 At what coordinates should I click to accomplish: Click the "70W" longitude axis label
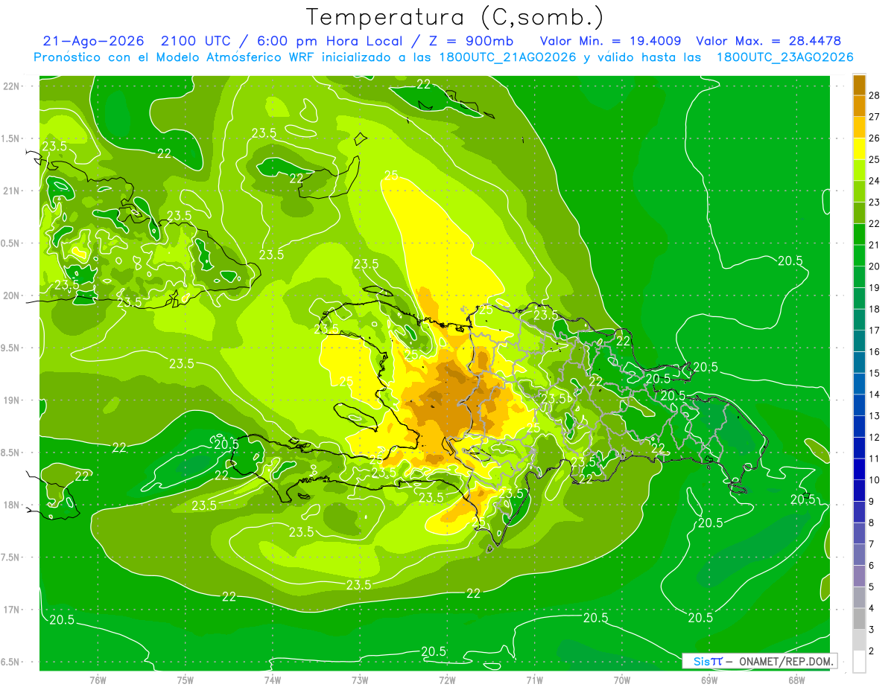click(x=622, y=680)
